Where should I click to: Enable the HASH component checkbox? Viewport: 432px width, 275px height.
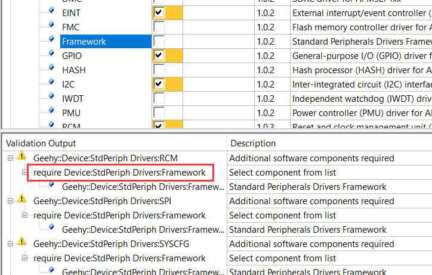point(159,70)
